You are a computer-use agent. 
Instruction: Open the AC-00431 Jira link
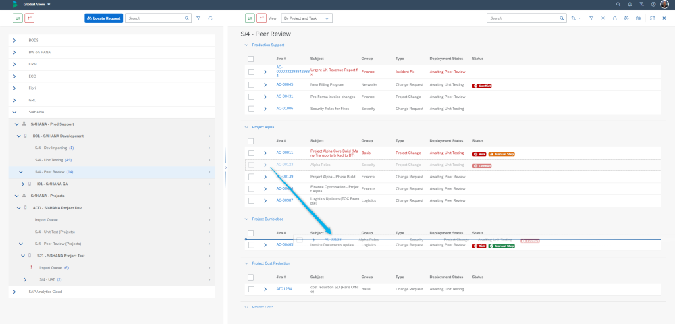point(284,97)
